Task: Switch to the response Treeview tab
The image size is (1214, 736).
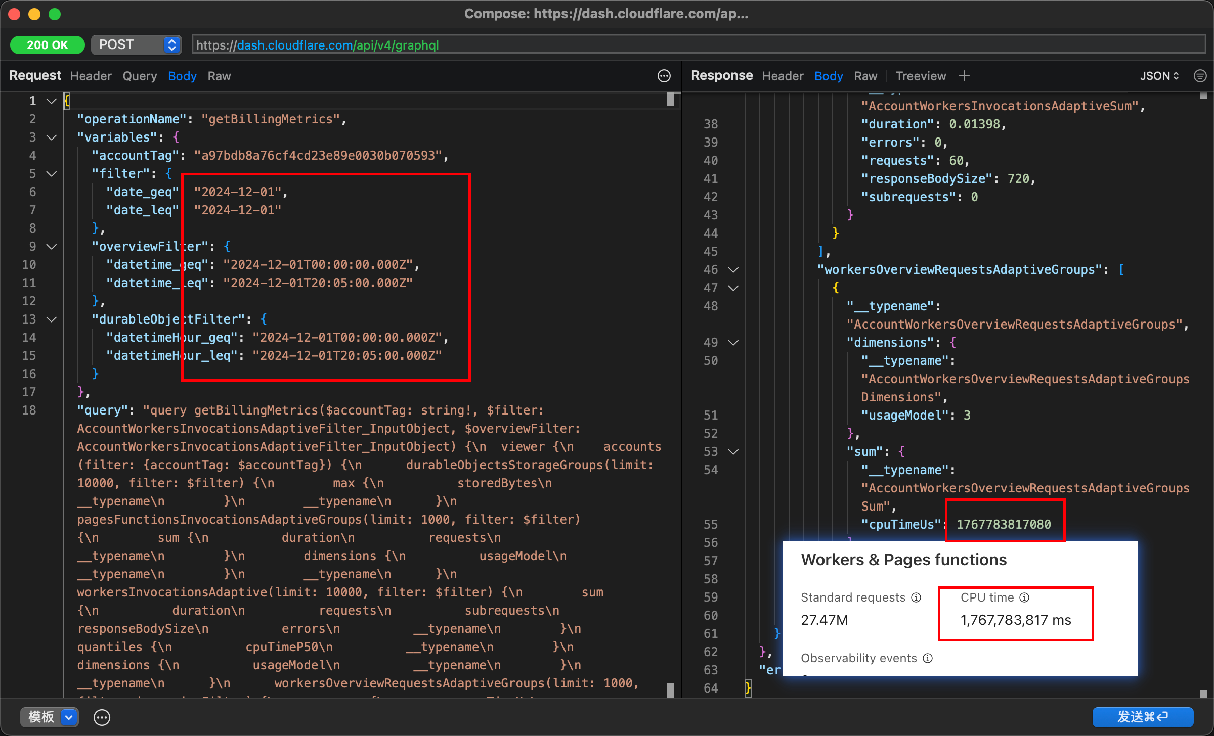Action: (920, 76)
